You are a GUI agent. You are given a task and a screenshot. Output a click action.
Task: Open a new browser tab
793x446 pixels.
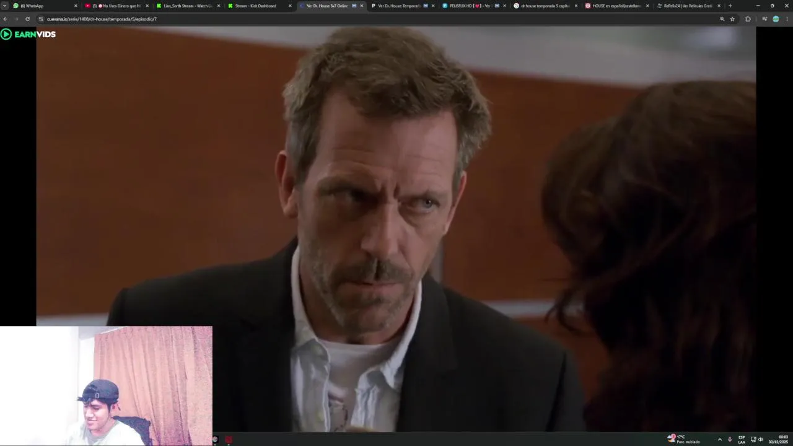click(x=730, y=6)
